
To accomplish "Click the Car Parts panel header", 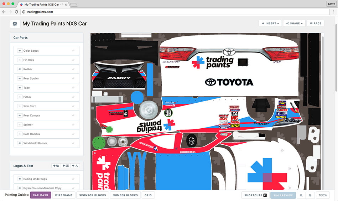I will [x=47, y=37].
